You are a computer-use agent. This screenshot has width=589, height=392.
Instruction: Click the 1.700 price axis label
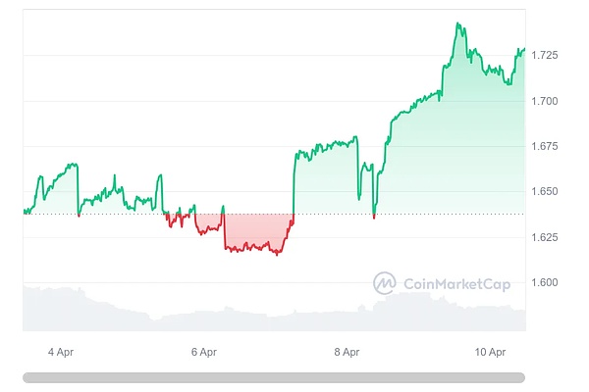tap(545, 101)
